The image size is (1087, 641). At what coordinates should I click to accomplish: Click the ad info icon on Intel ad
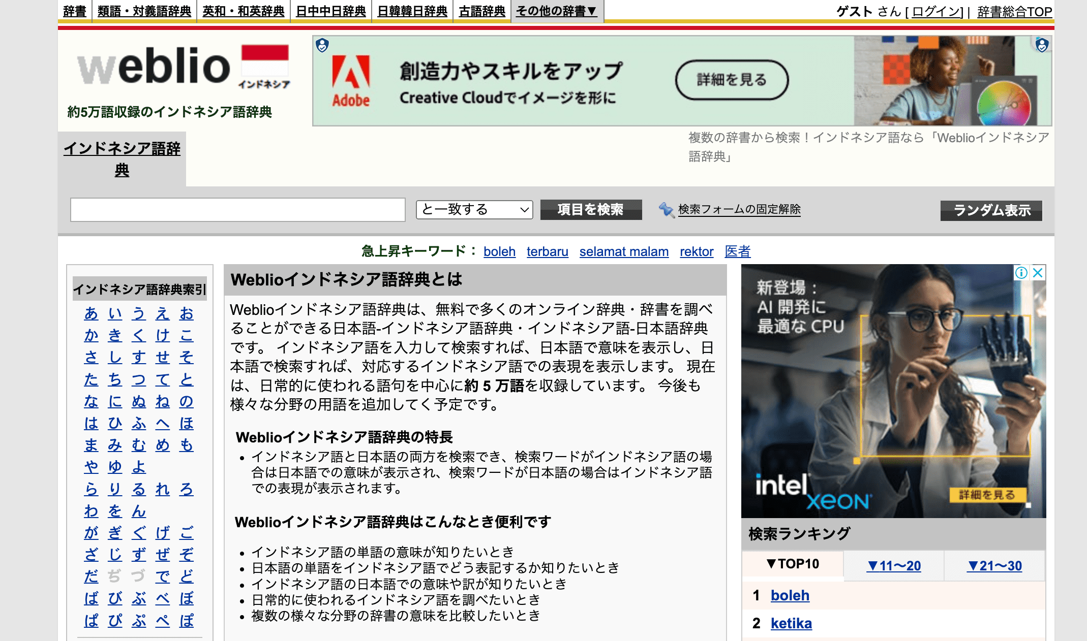1021,273
